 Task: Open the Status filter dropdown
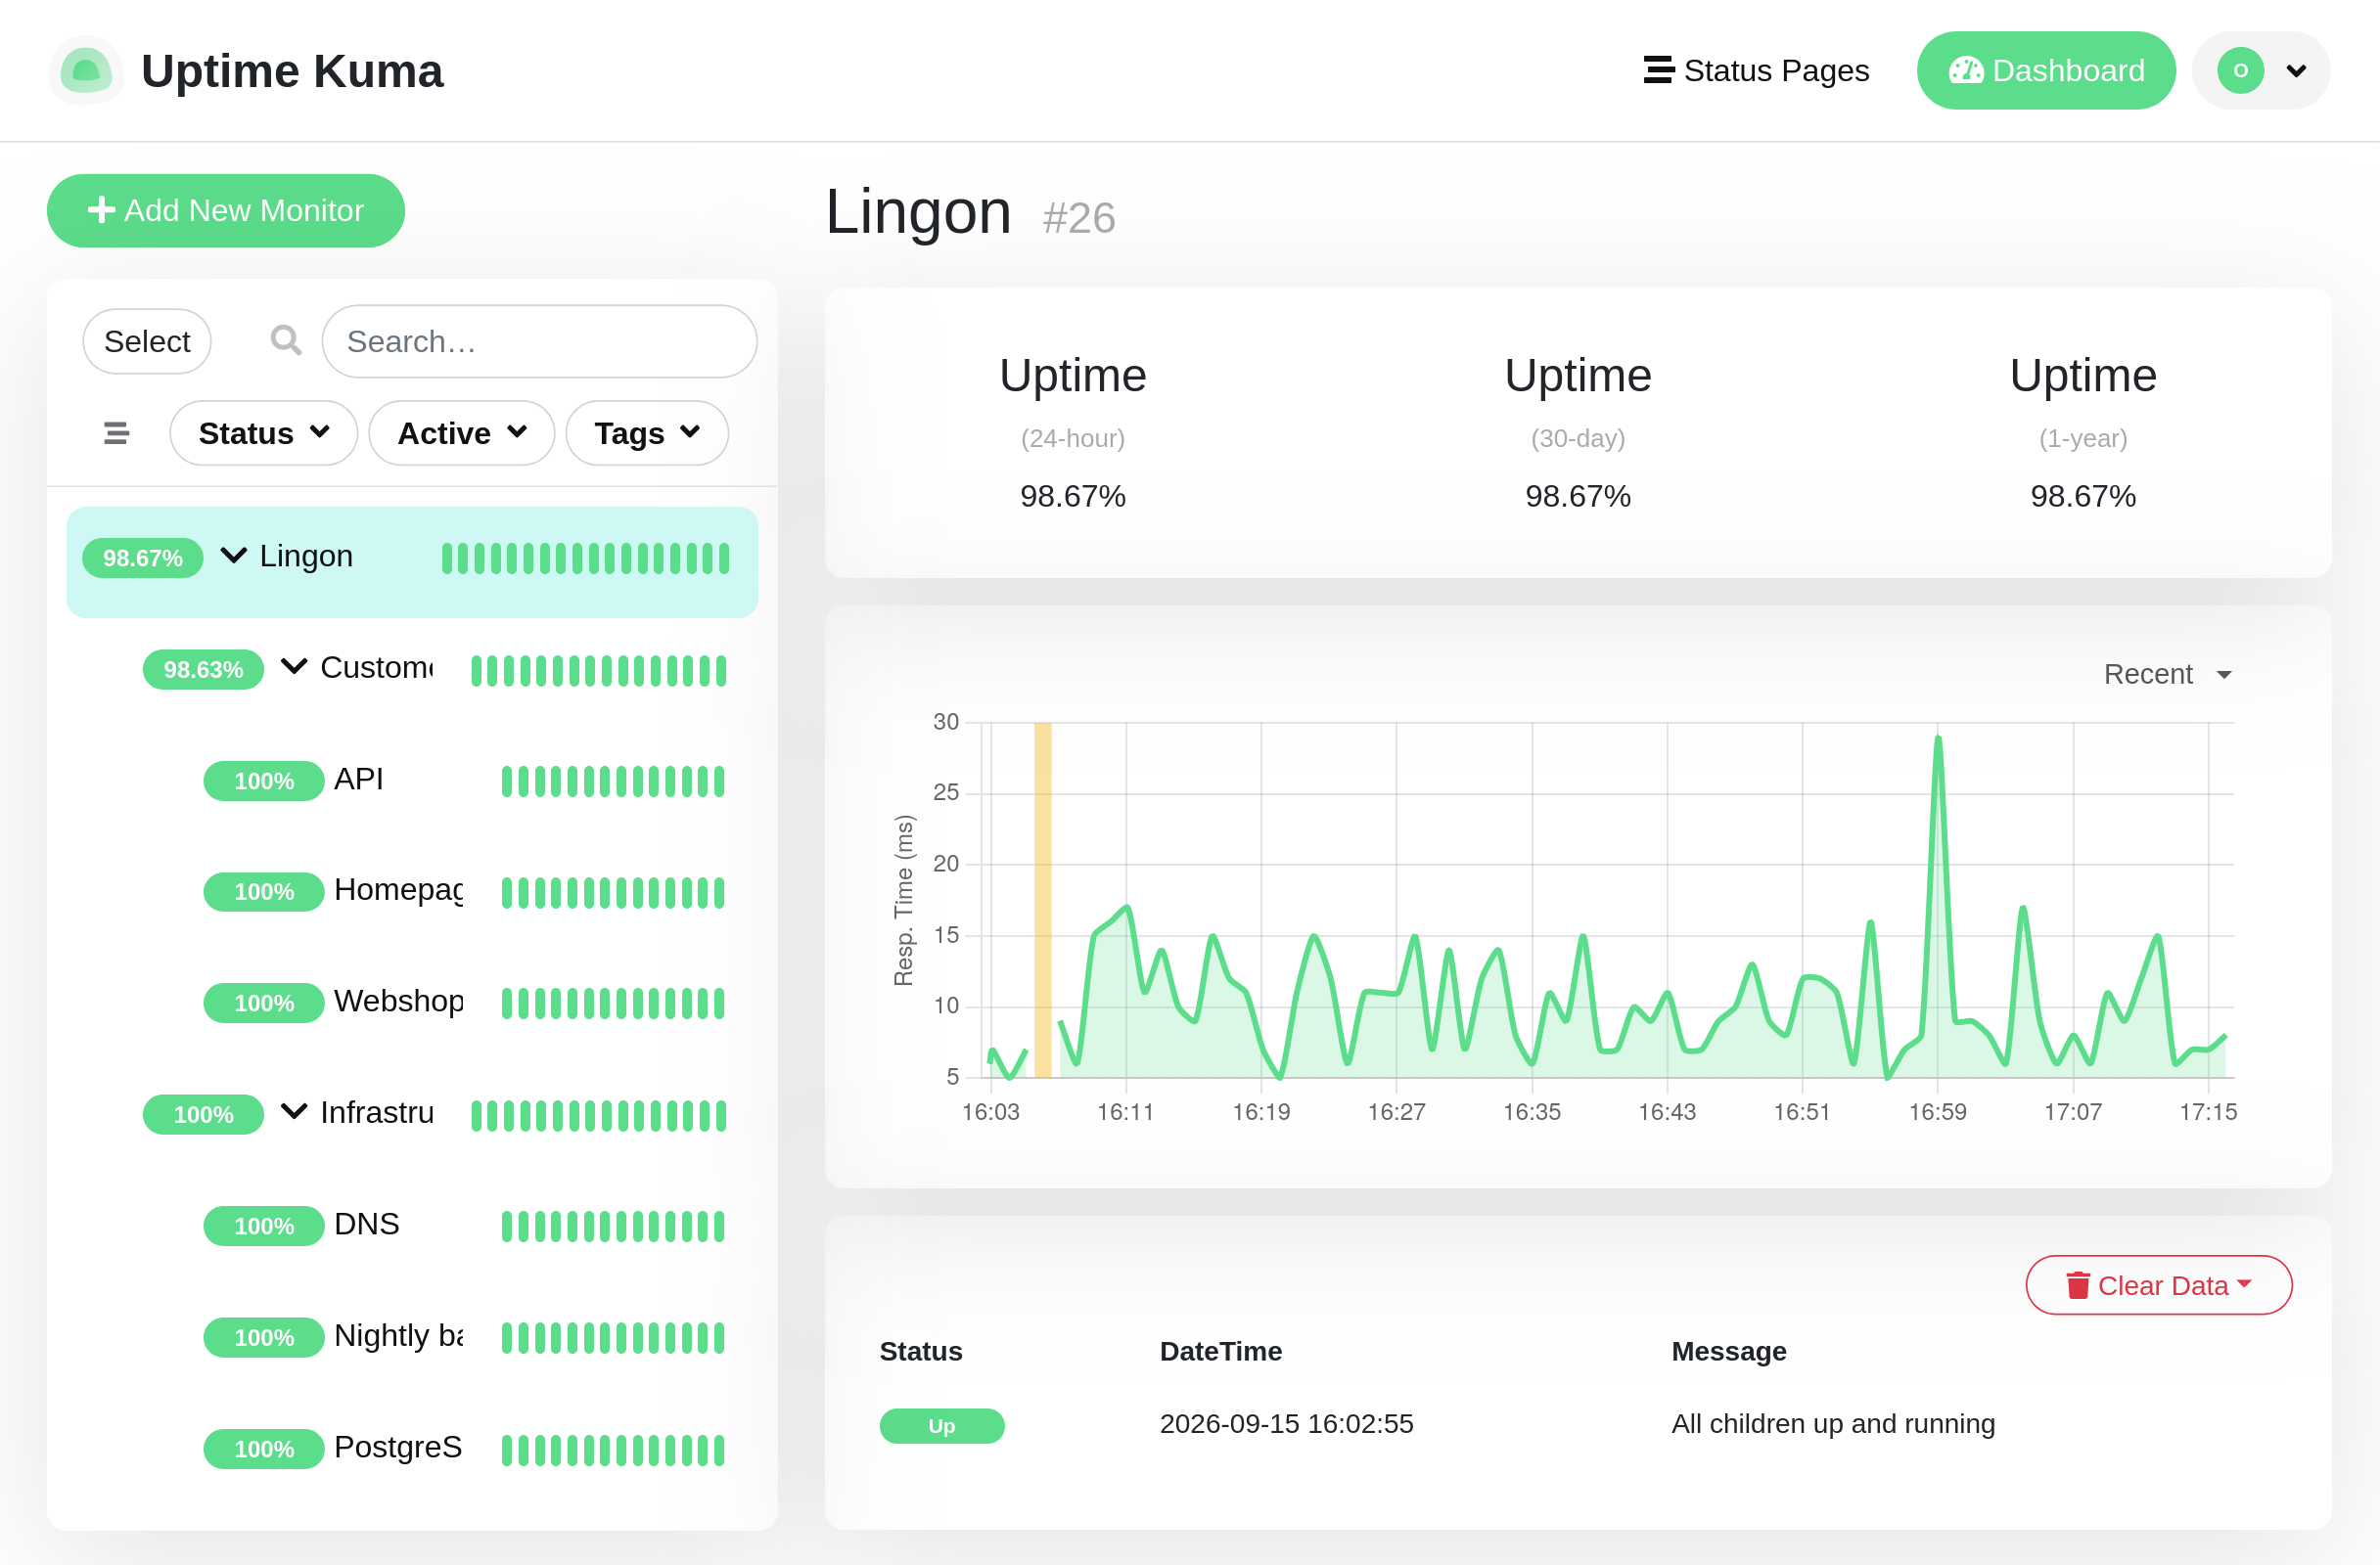pyautogui.click(x=263, y=432)
